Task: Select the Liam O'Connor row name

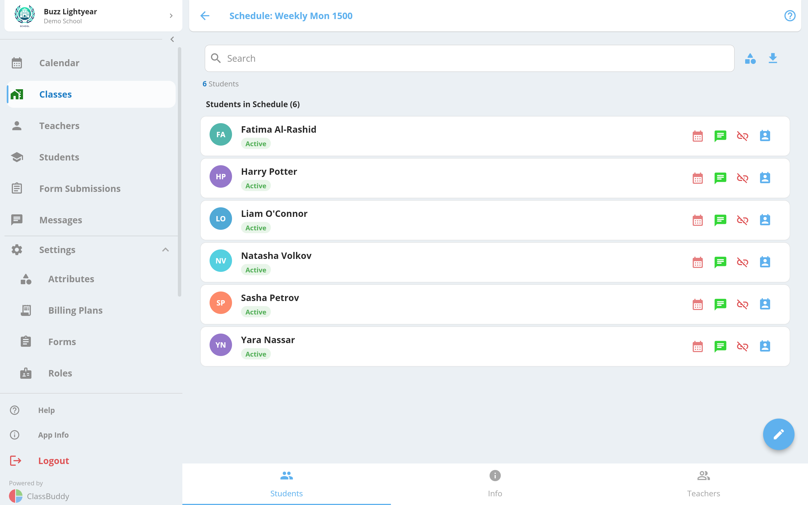Action: click(x=274, y=214)
